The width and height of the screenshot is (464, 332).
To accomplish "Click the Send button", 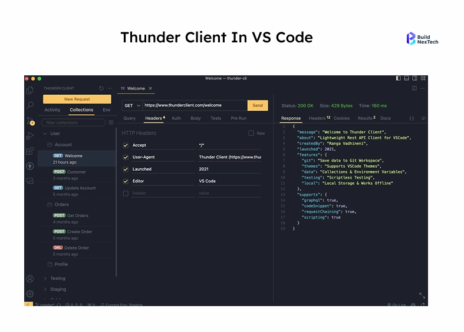I will pyautogui.click(x=258, y=105).
